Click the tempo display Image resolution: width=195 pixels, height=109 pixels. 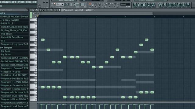tap(75, 5)
